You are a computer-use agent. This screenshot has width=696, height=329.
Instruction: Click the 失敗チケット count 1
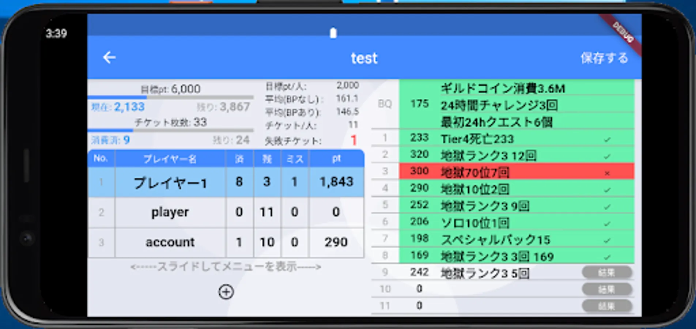353,140
